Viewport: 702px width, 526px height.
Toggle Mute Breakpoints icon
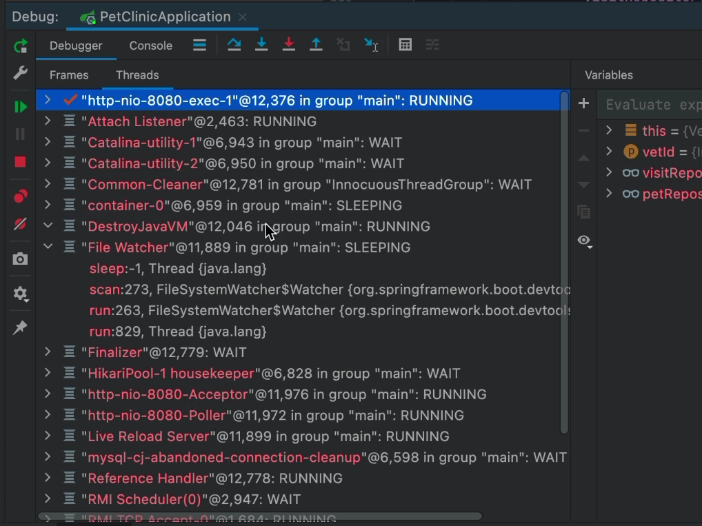pyautogui.click(x=20, y=224)
